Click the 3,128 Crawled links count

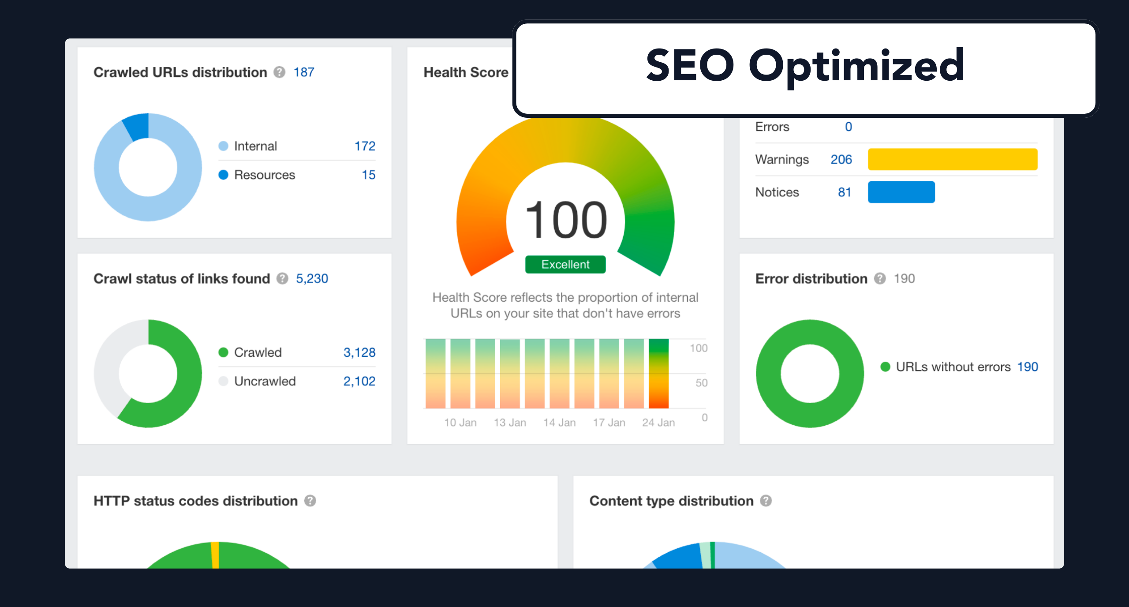[359, 352]
